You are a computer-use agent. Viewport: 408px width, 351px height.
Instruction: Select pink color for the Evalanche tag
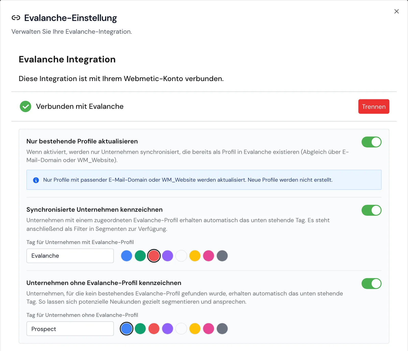(209, 256)
